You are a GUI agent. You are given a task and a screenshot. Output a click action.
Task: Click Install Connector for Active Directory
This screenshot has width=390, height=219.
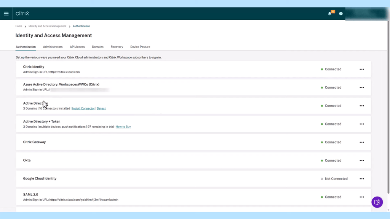tap(83, 108)
